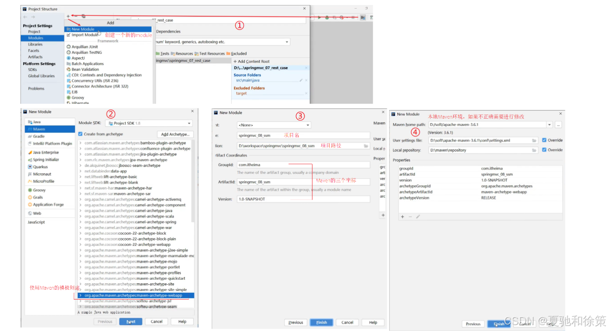Screen dimensions: 608x331
Task: Remove the springmvc_07_rest_case content root
Action: [x=306, y=68]
